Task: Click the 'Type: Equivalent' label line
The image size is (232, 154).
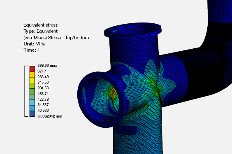Action: point(41,31)
